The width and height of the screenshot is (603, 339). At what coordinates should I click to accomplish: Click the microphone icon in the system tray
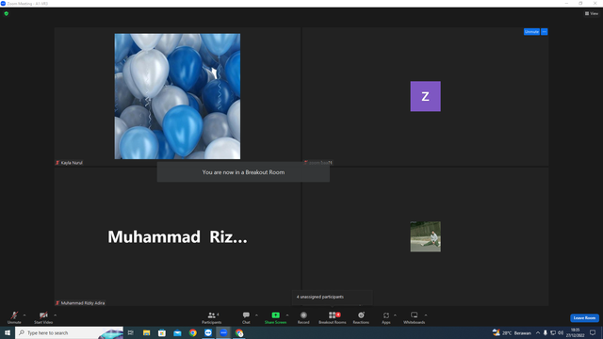pyautogui.click(x=546, y=332)
